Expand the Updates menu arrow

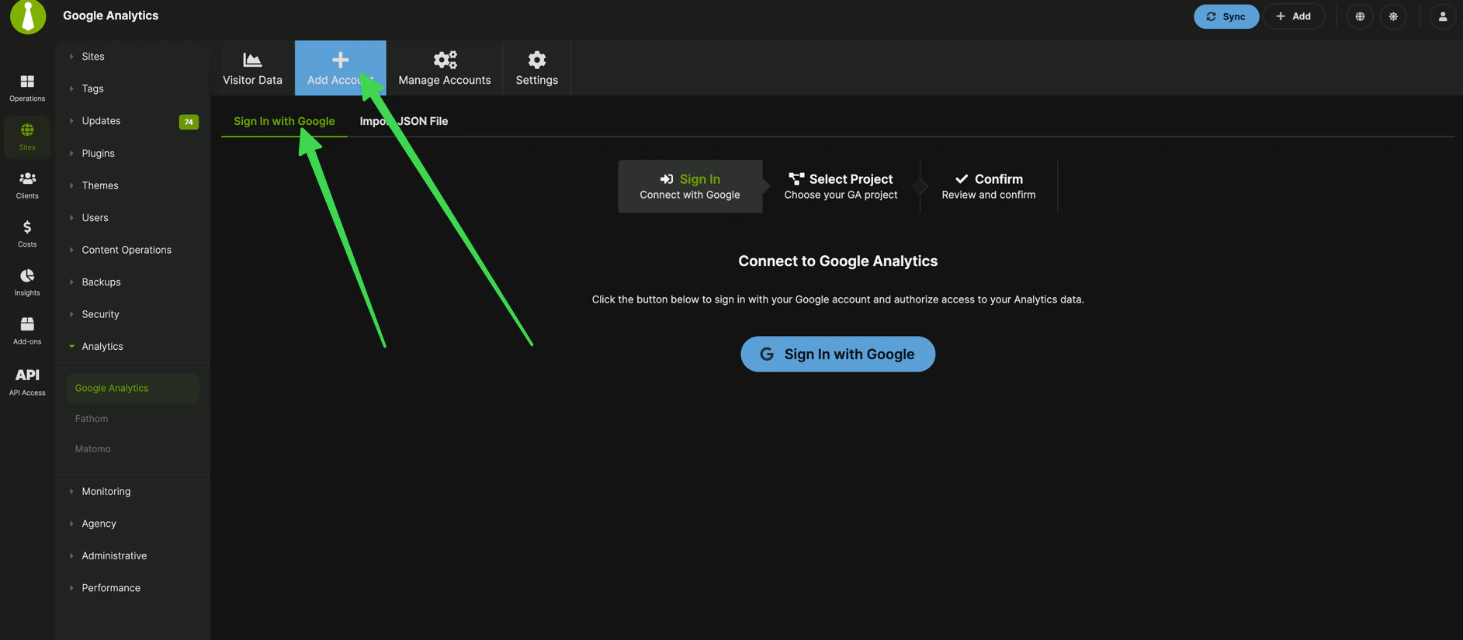[x=71, y=121]
